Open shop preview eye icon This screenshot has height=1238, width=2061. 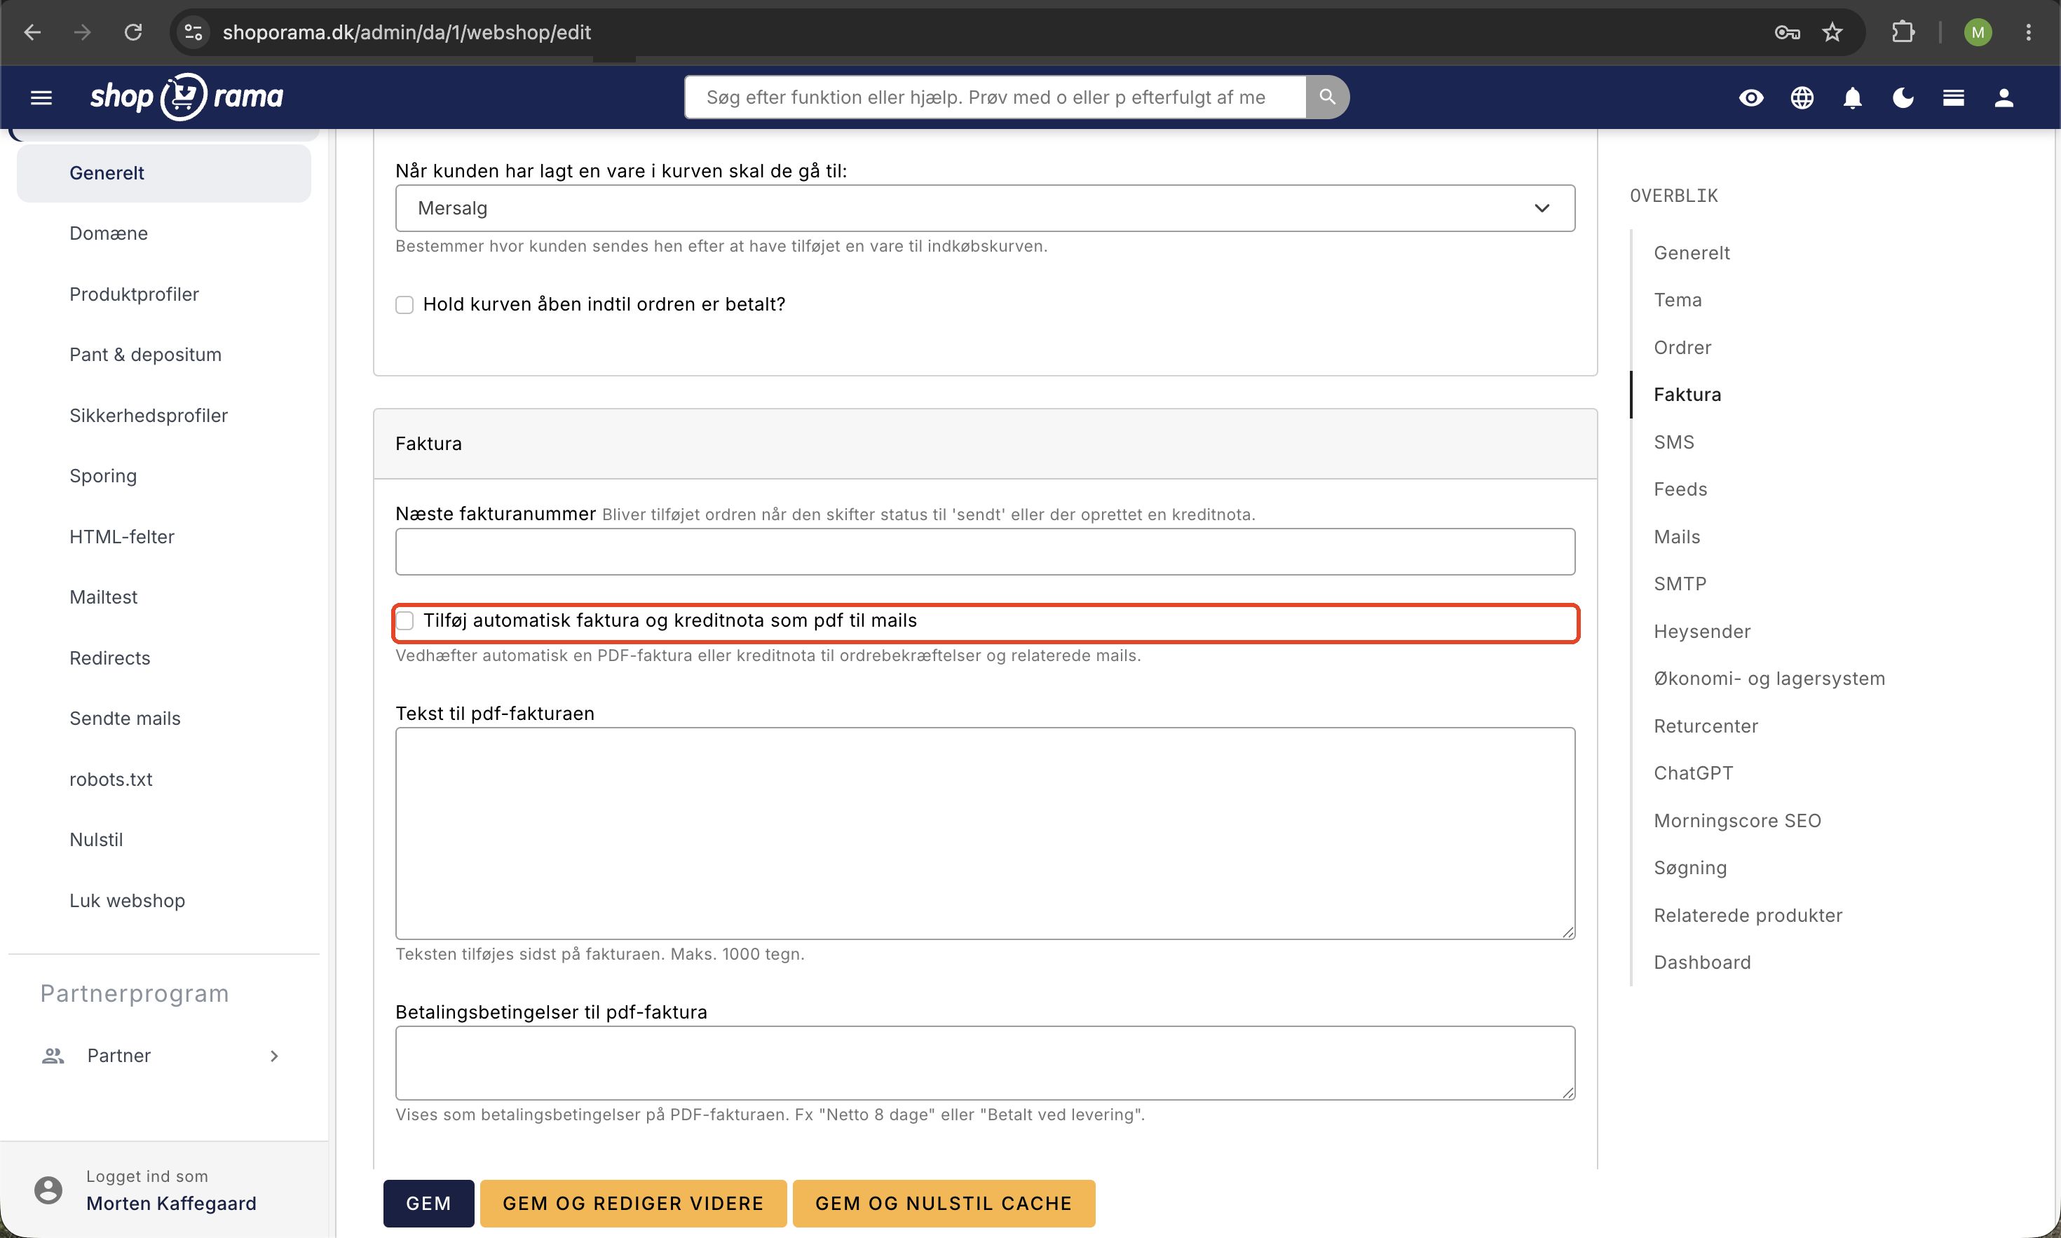click(x=1750, y=97)
